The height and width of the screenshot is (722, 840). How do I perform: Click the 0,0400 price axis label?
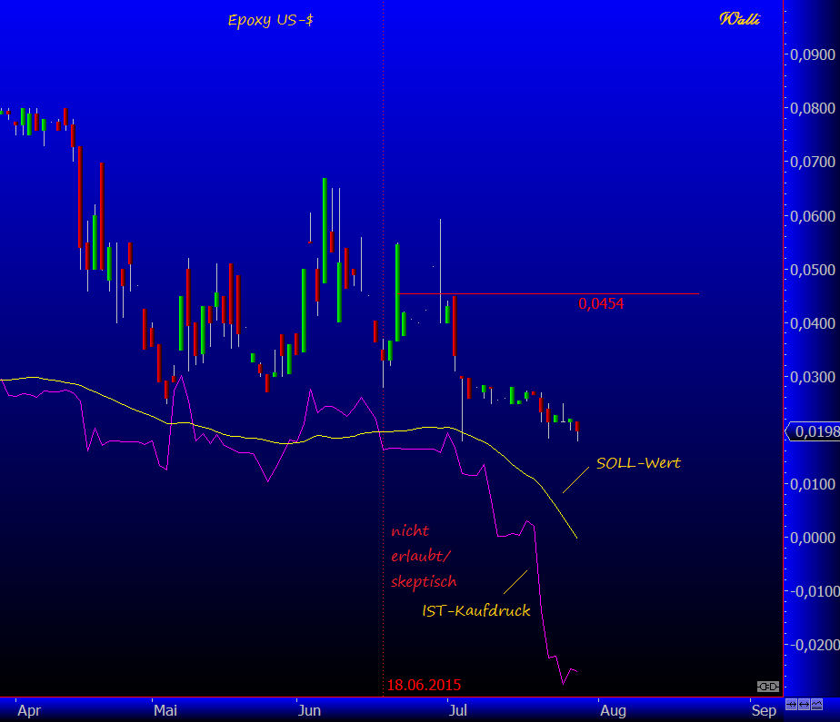pyautogui.click(x=813, y=323)
